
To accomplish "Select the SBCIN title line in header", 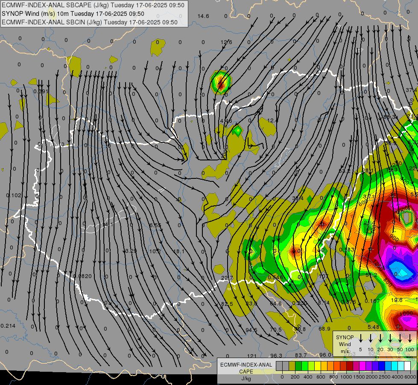I will click(x=90, y=22).
